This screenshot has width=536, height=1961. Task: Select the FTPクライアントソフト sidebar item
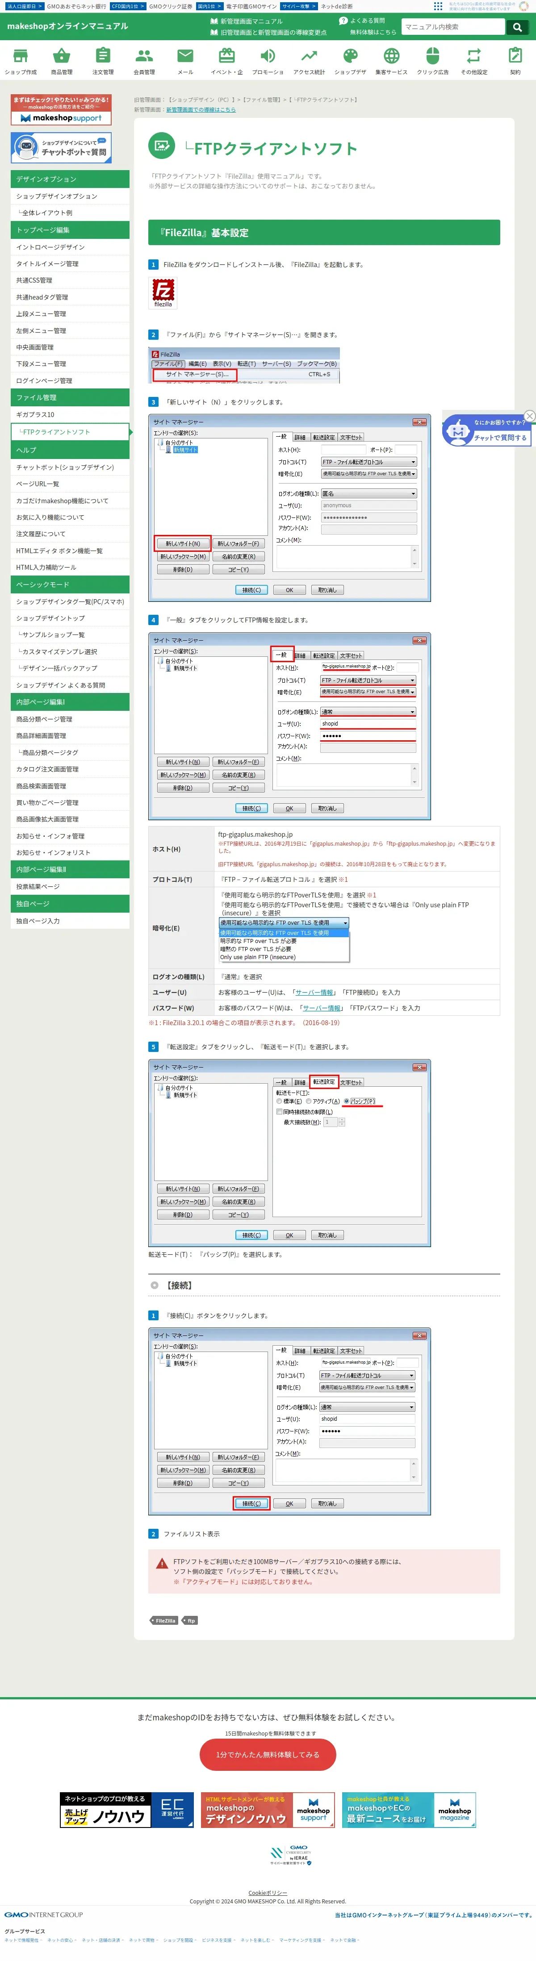[x=70, y=432]
